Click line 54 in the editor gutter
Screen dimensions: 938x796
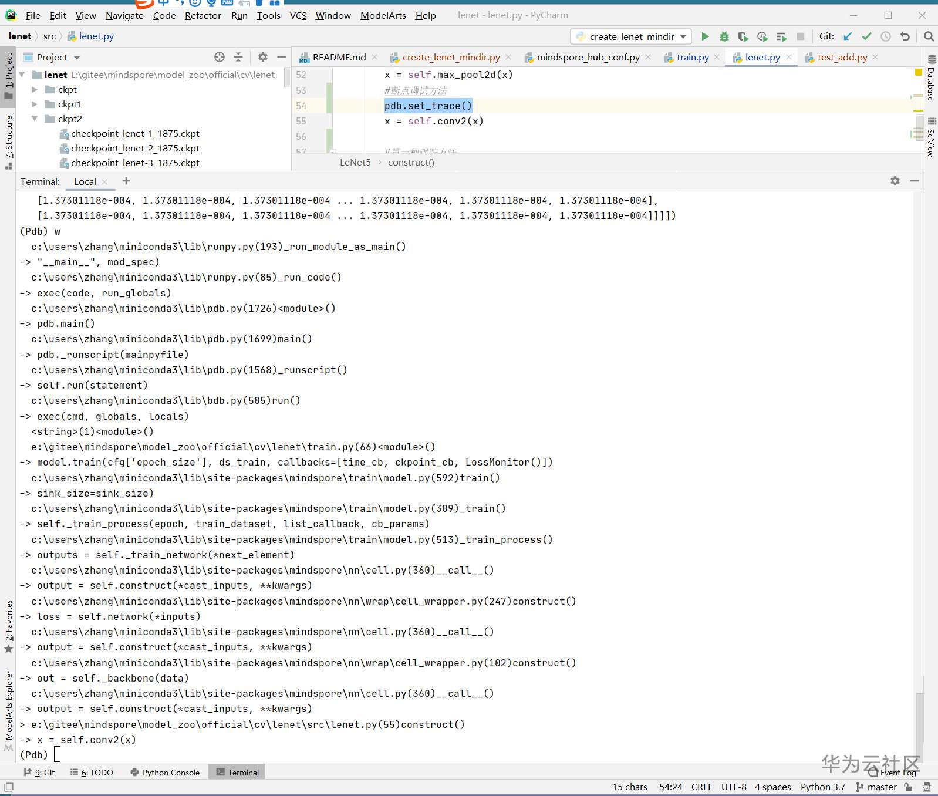pyautogui.click(x=301, y=106)
